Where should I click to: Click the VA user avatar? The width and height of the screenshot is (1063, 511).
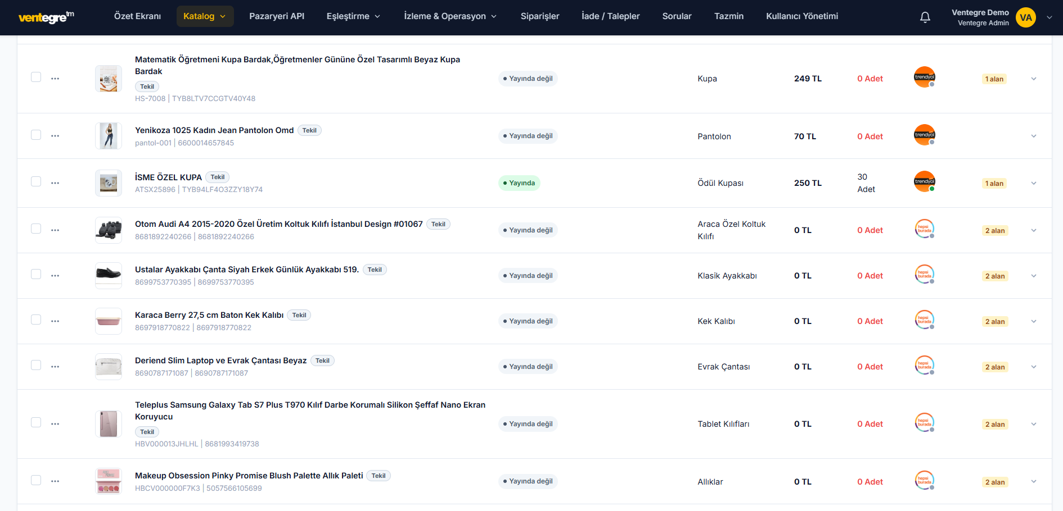click(1026, 17)
